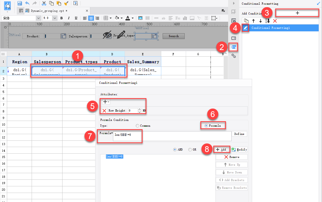Image resolution: width=322 pixels, height=202 pixels.
Task: Click the Define button next to Formula
Action: 239,134
